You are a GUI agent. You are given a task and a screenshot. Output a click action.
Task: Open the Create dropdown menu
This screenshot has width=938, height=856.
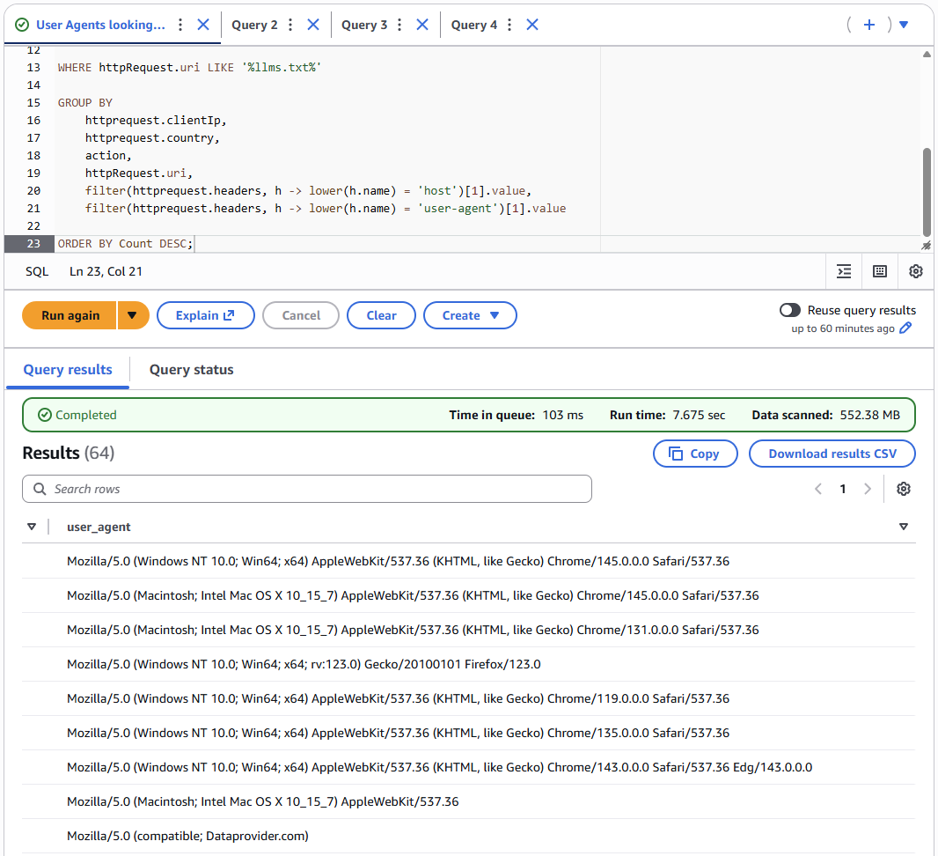[470, 315]
